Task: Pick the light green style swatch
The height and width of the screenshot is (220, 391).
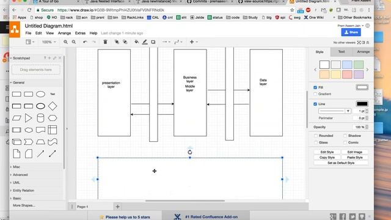Action: [359, 65]
